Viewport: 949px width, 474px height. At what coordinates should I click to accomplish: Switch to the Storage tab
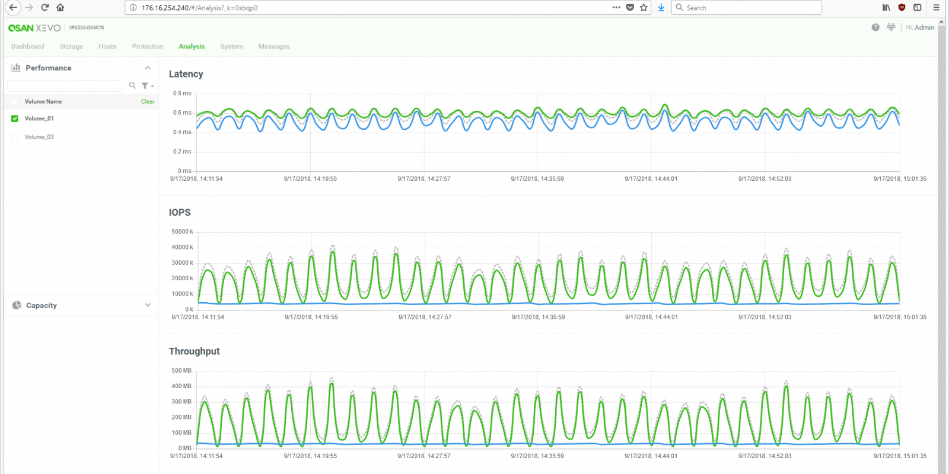pos(71,46)
